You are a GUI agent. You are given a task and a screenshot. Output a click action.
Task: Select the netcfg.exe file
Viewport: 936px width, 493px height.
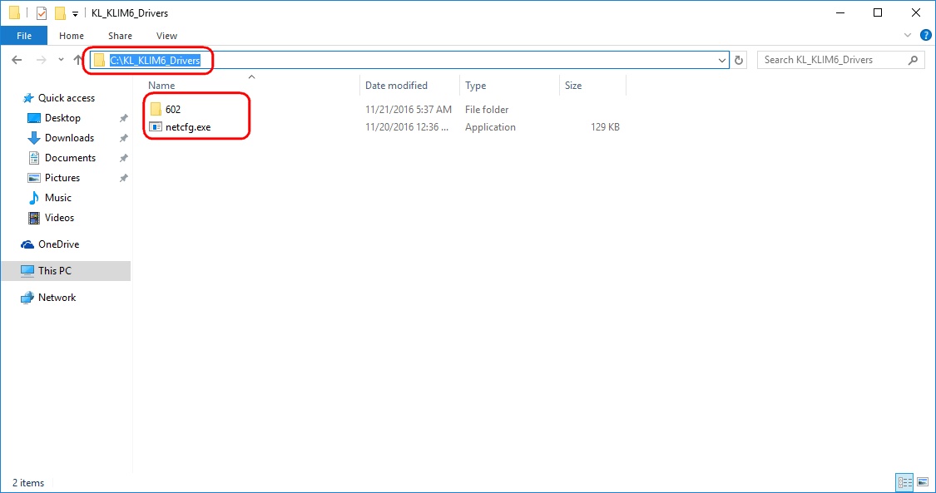pos(188,127)
